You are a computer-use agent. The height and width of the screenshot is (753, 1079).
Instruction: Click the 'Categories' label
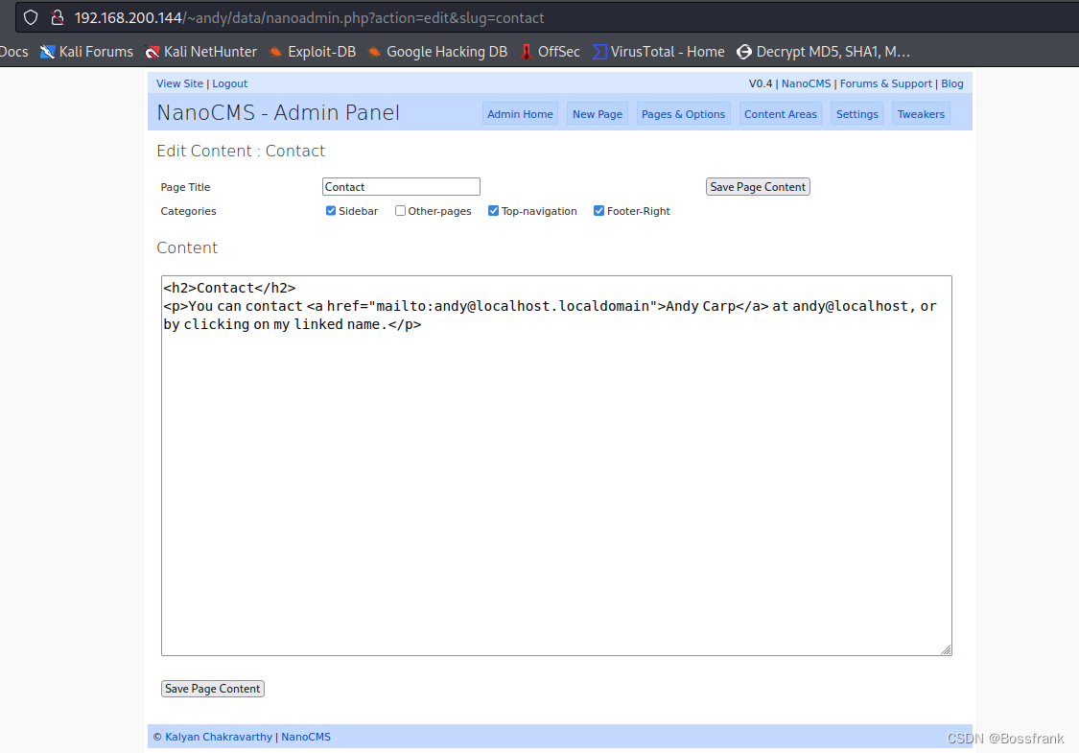click(189, 211)
